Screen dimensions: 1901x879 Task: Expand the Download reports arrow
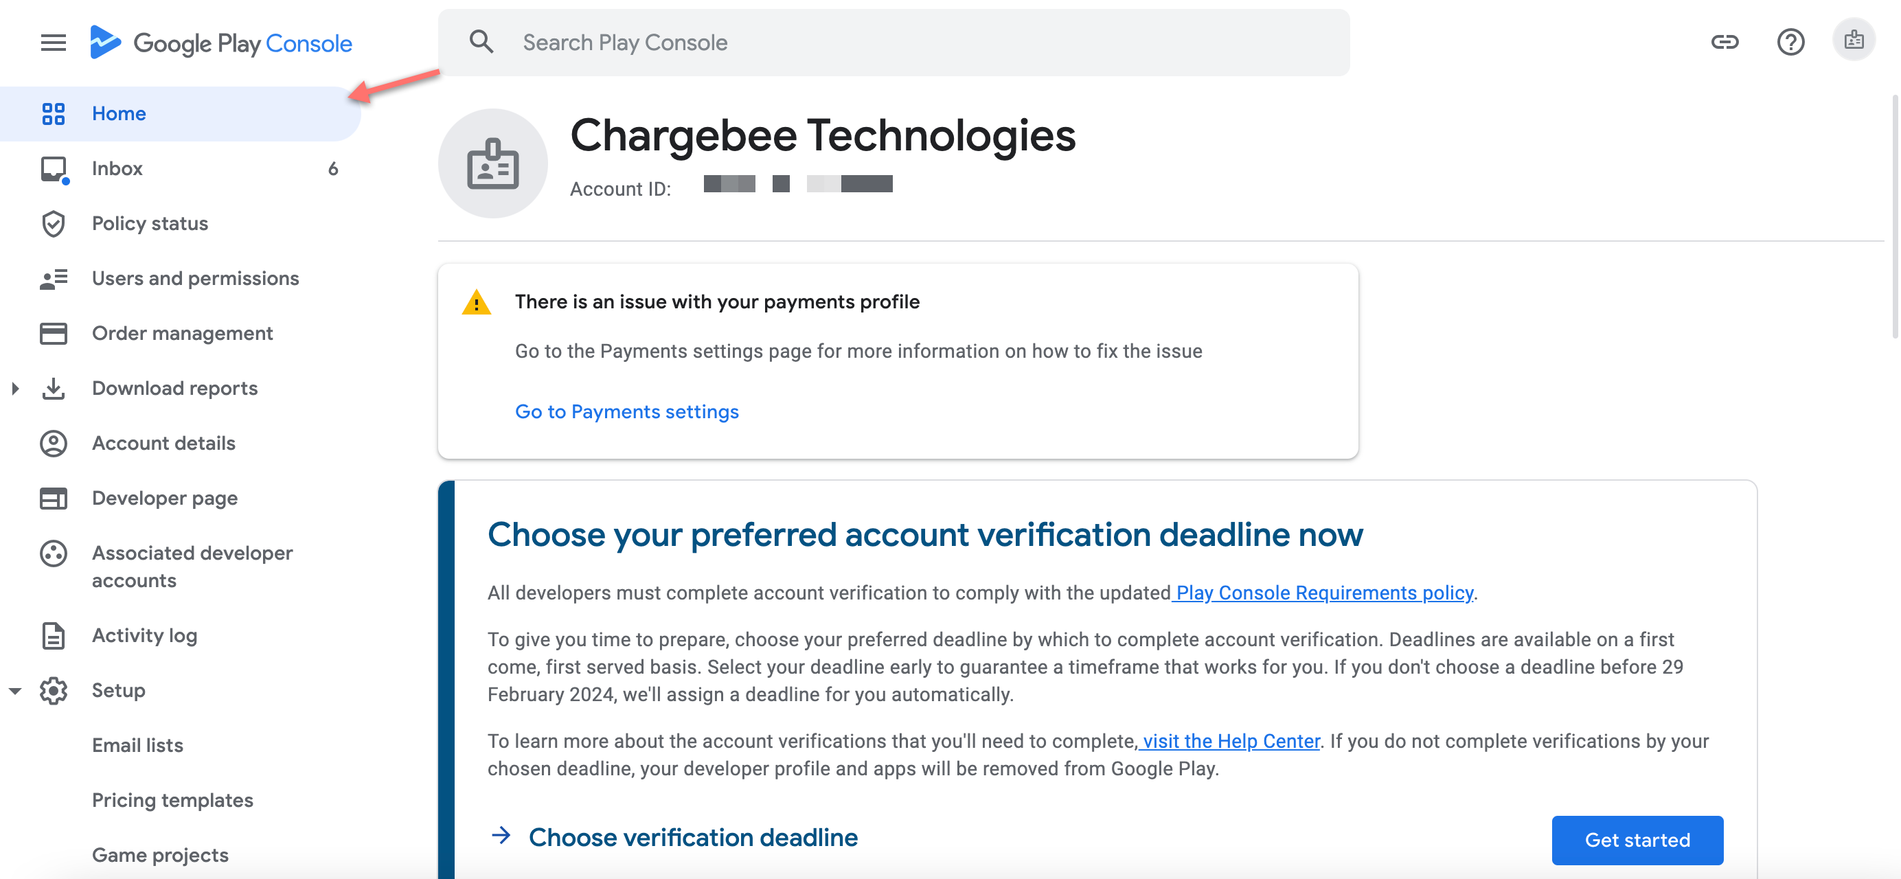click(16, 388)
